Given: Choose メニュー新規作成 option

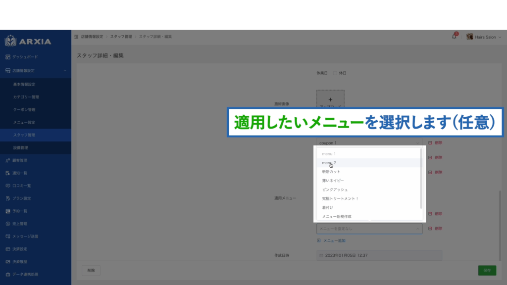Looking at the screenshot, I should click(368, 217).
